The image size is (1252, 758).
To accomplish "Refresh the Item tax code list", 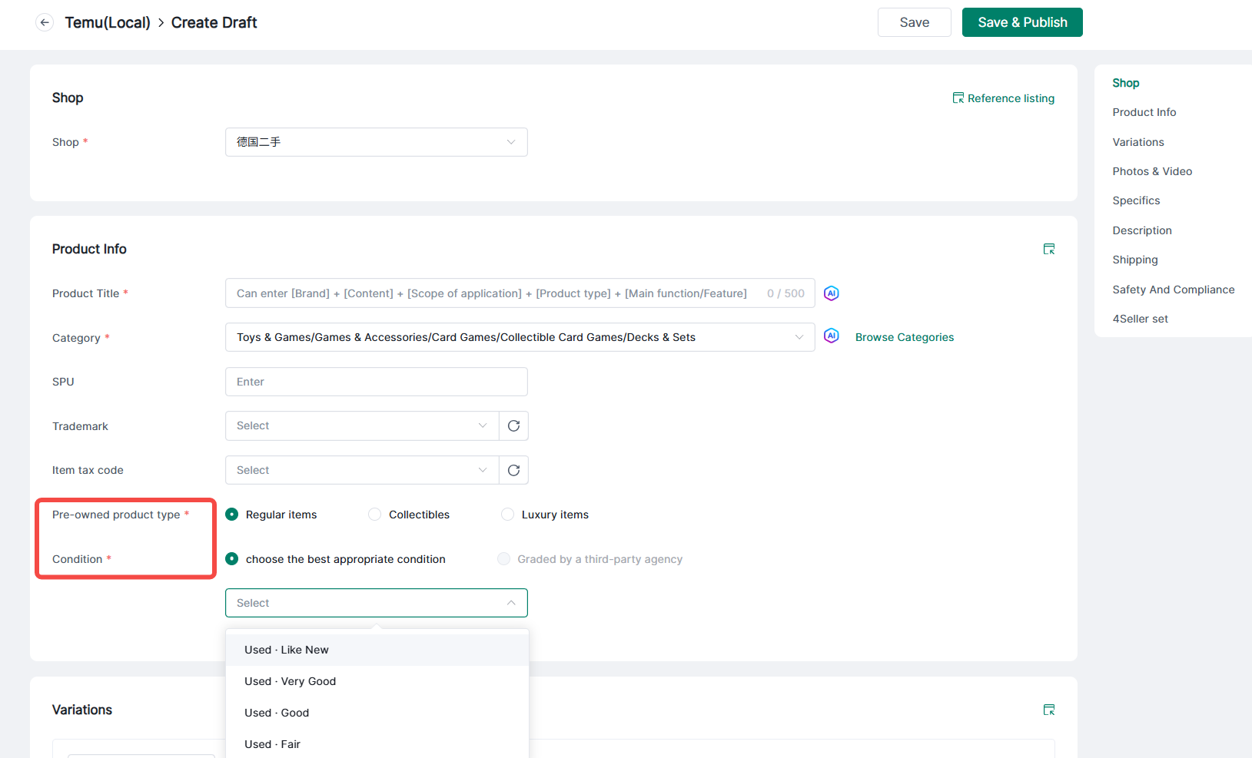I will [513, 470].
